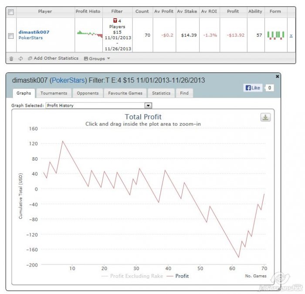The width and height of the screenshot is (305, 294).
Task: Sort by the Player column header
Action: pos(45,11)
